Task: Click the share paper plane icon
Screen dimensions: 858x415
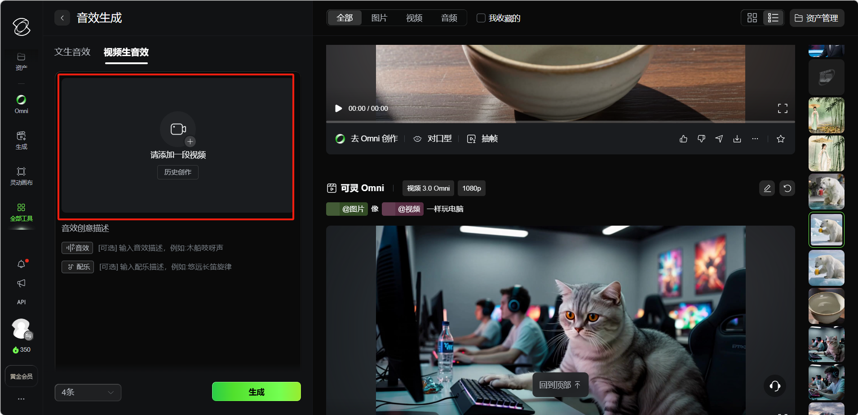Action: coord(719,139)
